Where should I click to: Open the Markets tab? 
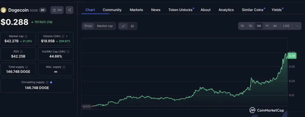[x=136, y=10]
